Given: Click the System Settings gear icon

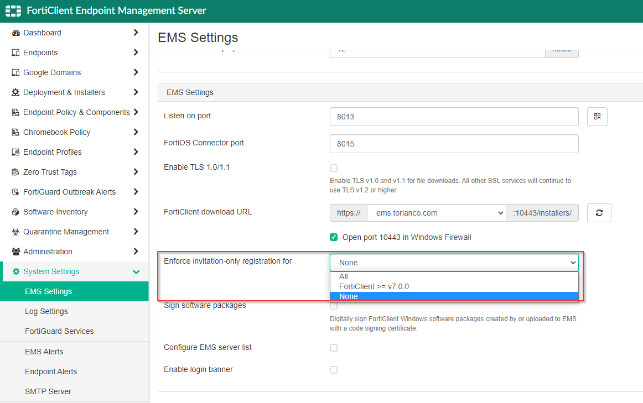Looking at the screenshot, I should (x=16, y=271).
